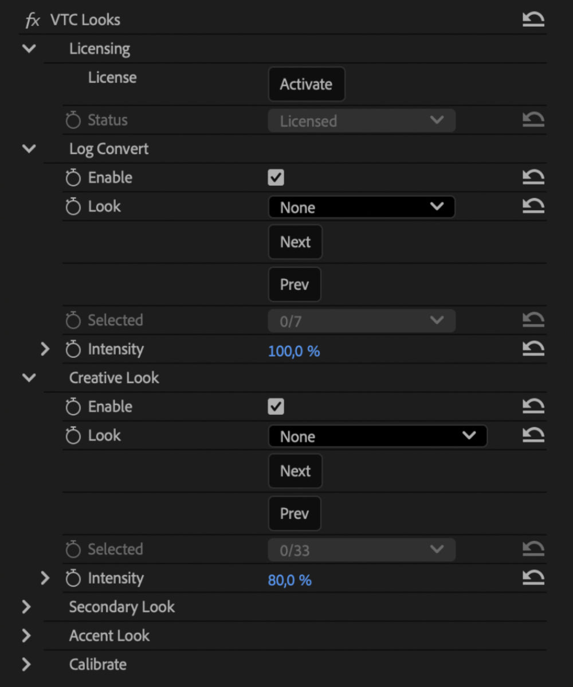Expand the Log Convert Intensity options
Image resolution: width=573 pixels, height=687 pixels.
click(x=45, y=349)
